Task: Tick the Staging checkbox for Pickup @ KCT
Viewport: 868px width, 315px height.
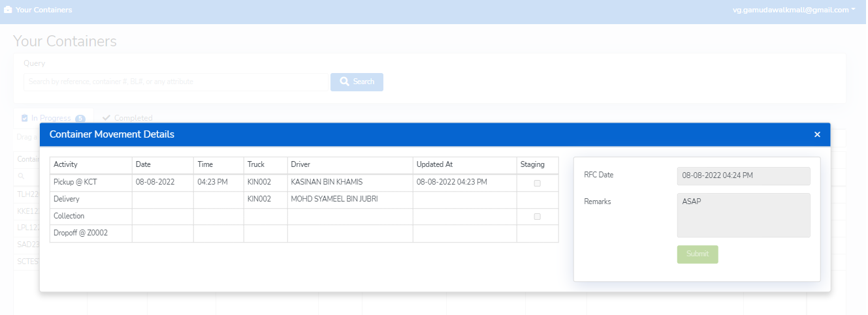Action: (537, 183)
